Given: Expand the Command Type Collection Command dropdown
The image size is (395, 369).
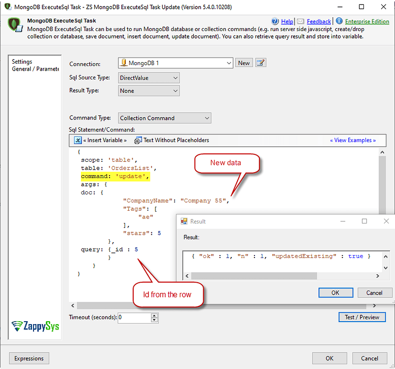Looking at the screenshot, I should 206,118.
